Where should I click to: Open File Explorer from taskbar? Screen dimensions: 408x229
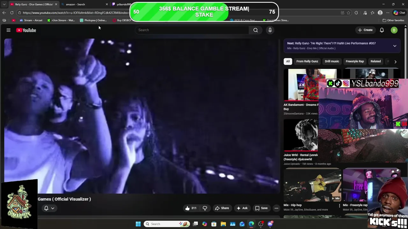tap(223, 224)
